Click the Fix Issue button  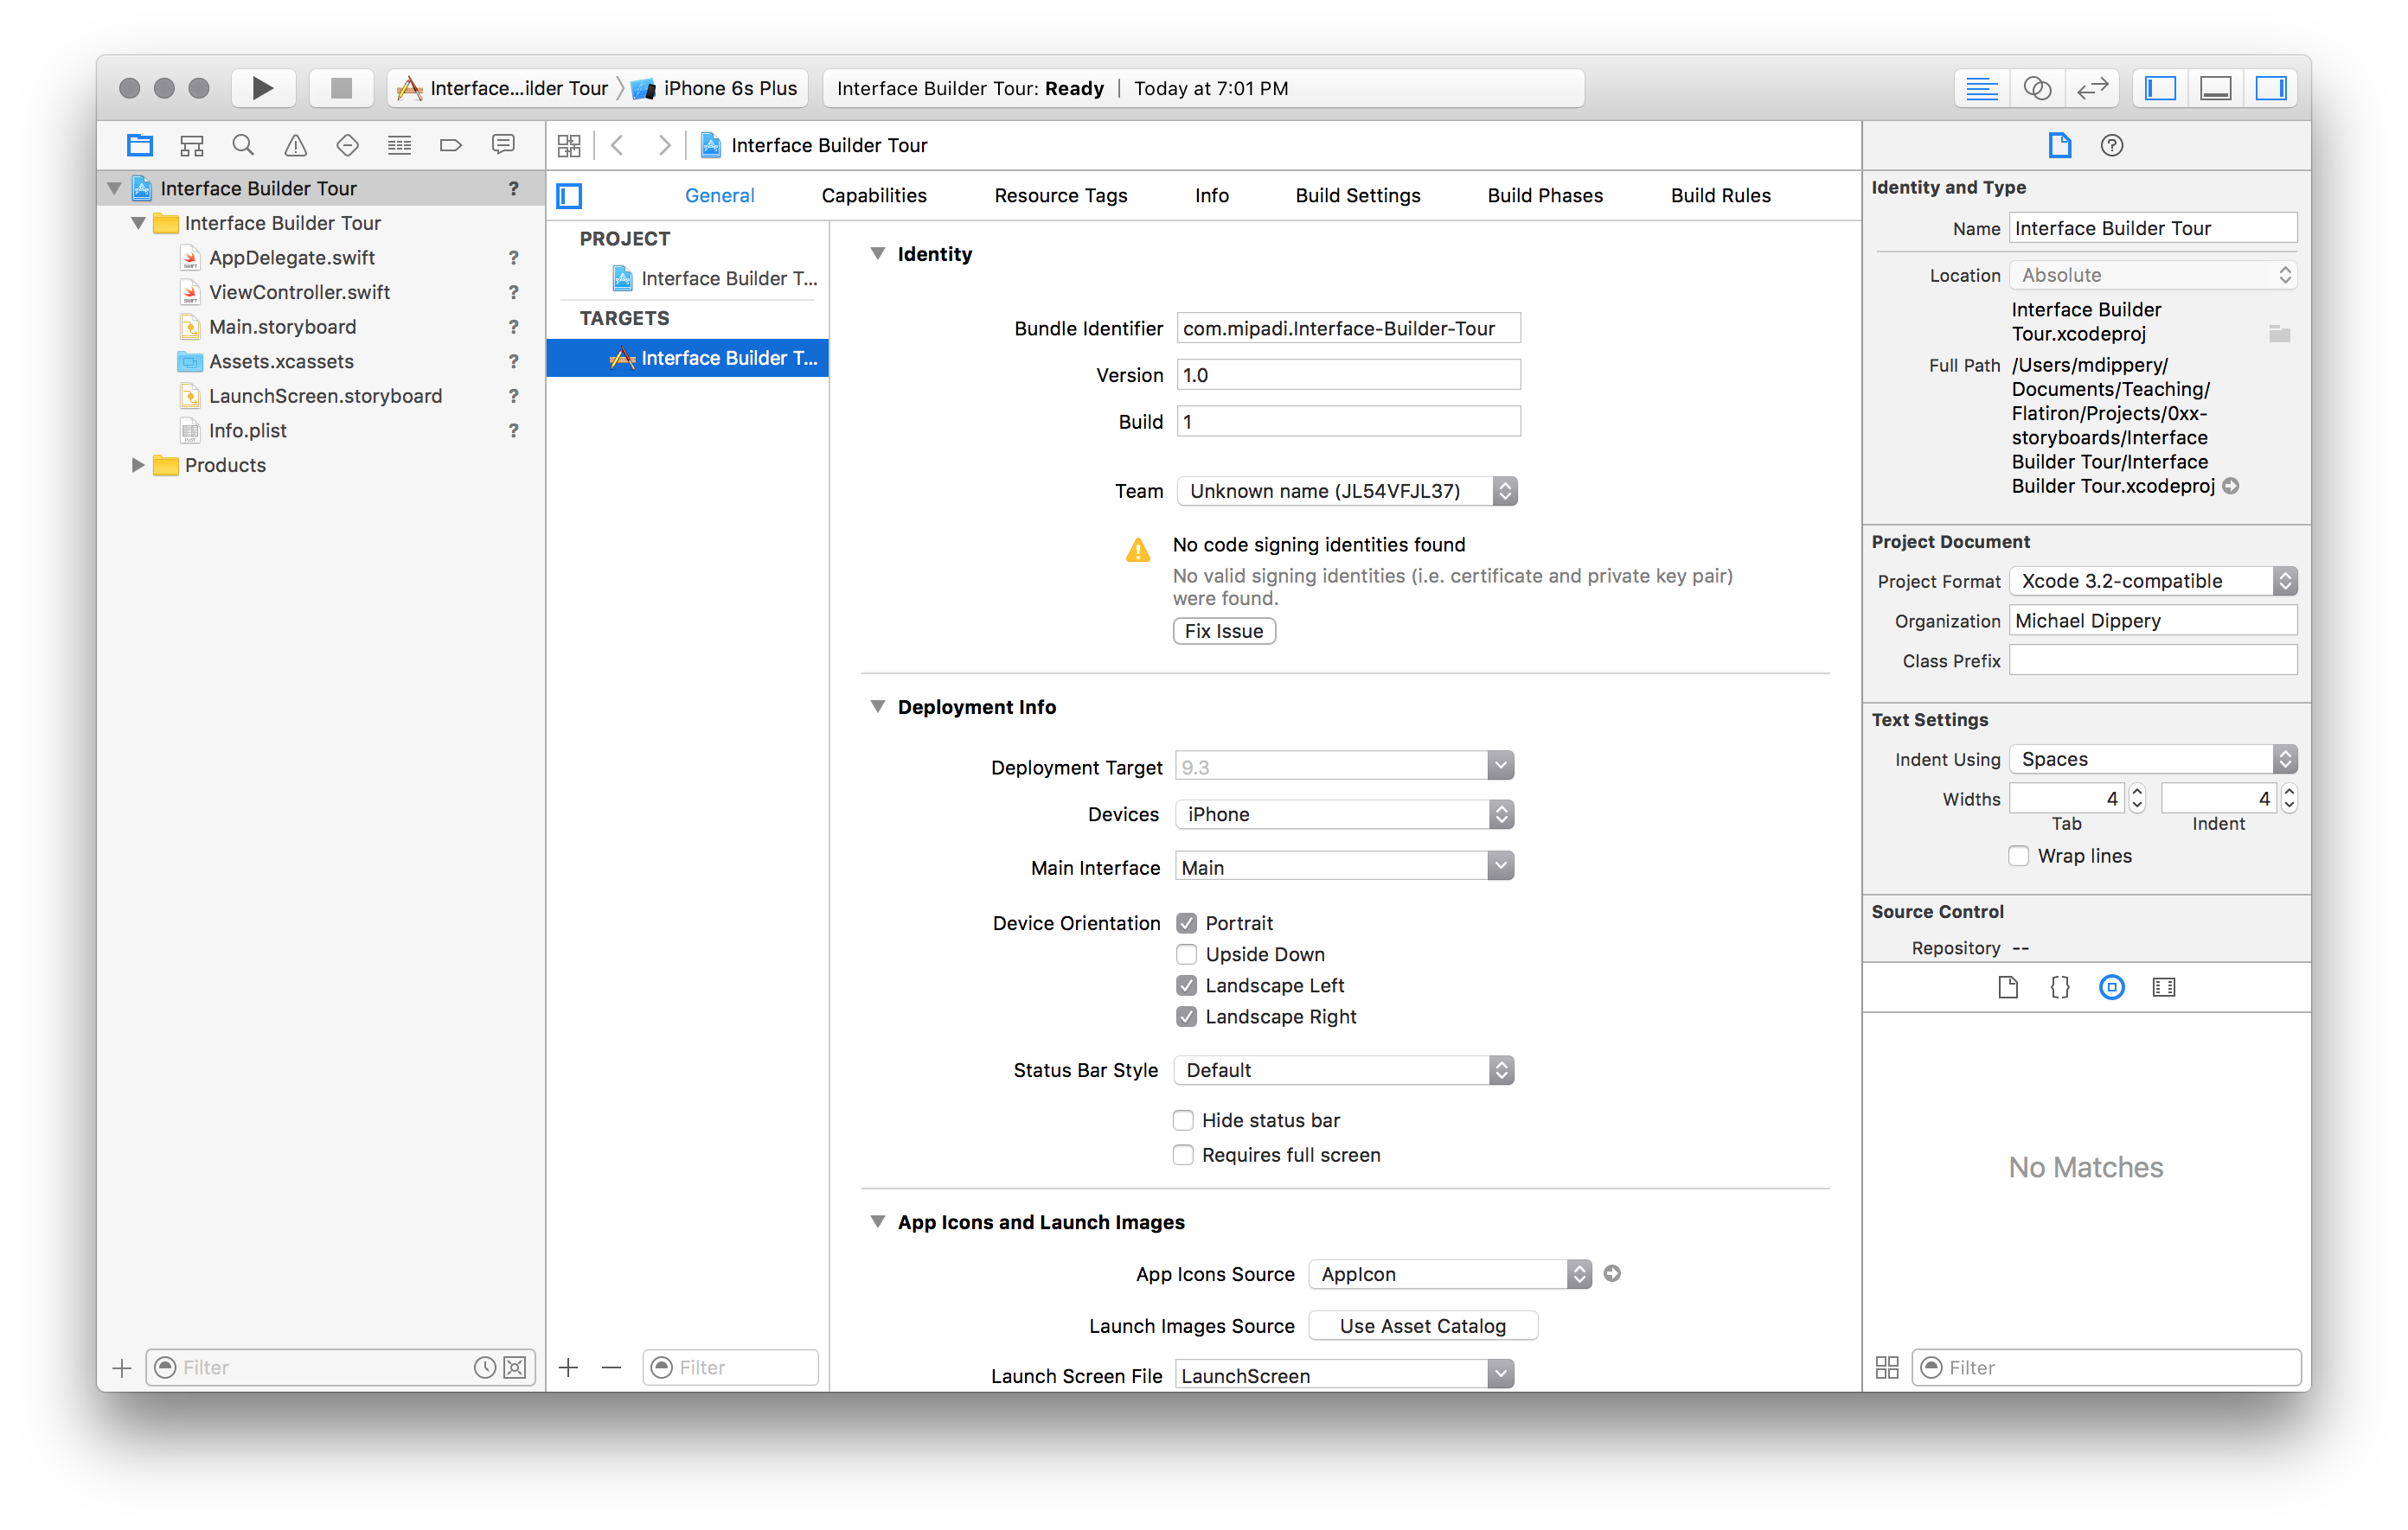(1224, 632)
